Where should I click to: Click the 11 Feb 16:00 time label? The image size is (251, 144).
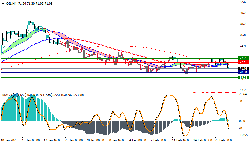[x=181, y=140]
